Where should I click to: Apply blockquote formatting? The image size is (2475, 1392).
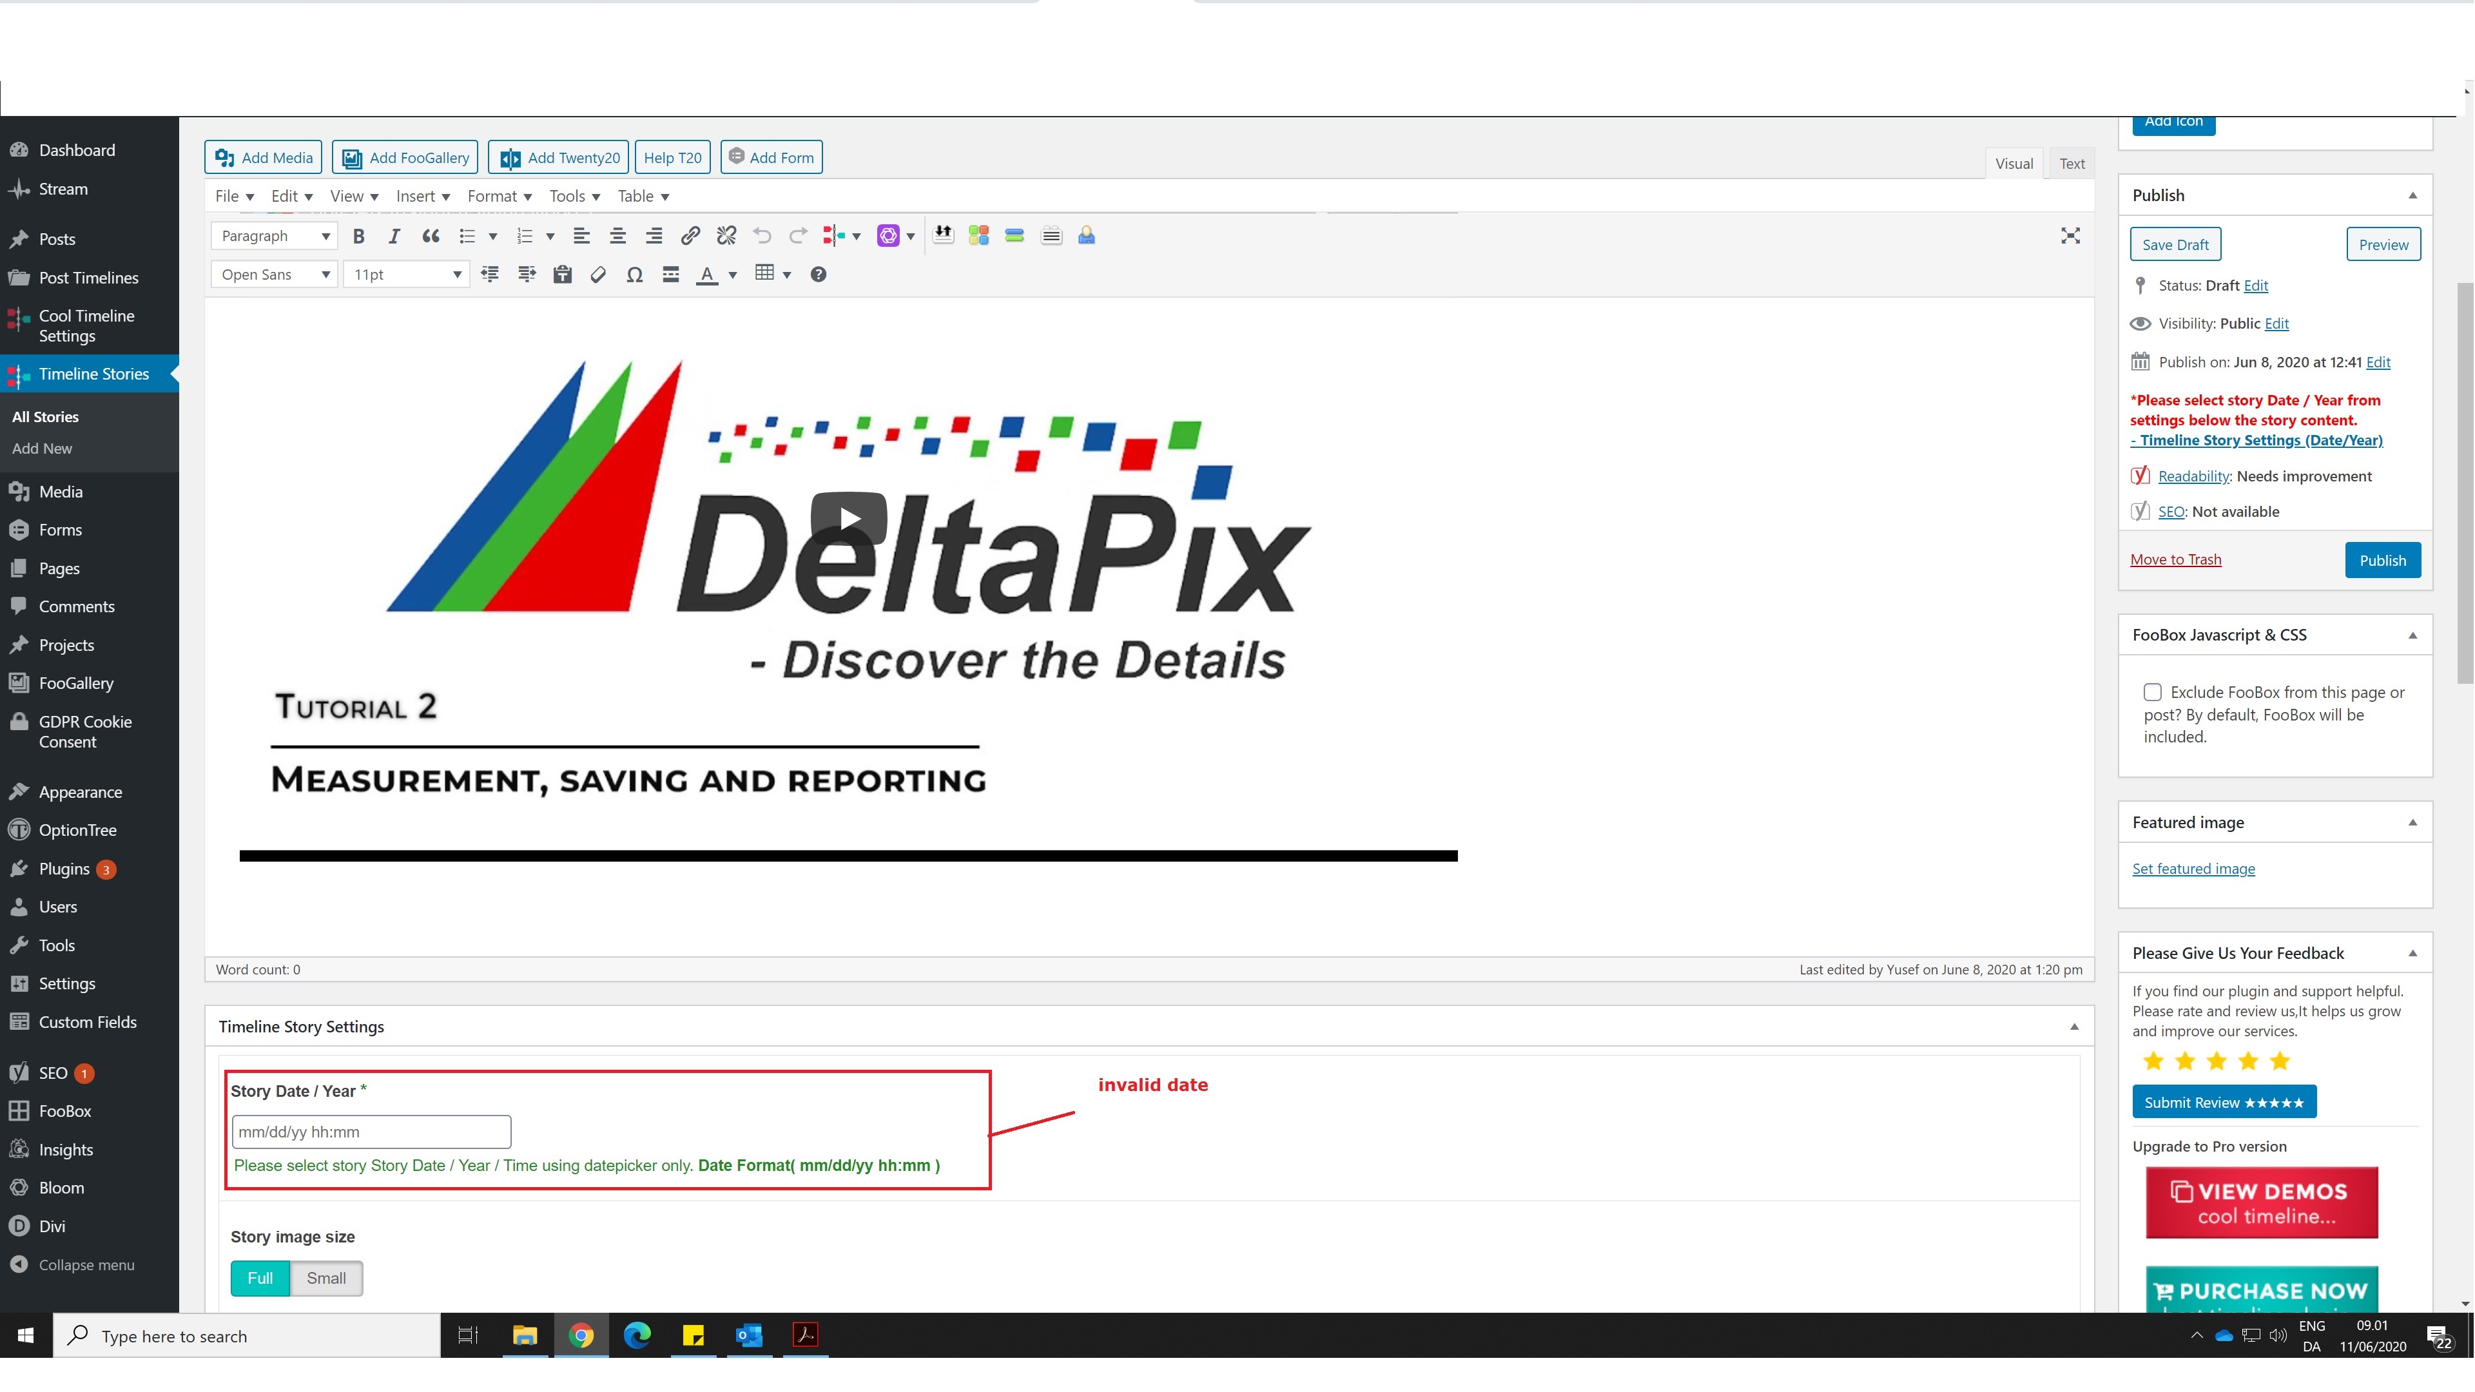431,237
